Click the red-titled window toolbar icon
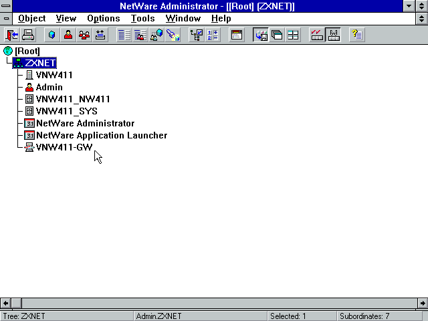This screenshot has width=428, height=321. coord(236,35)
